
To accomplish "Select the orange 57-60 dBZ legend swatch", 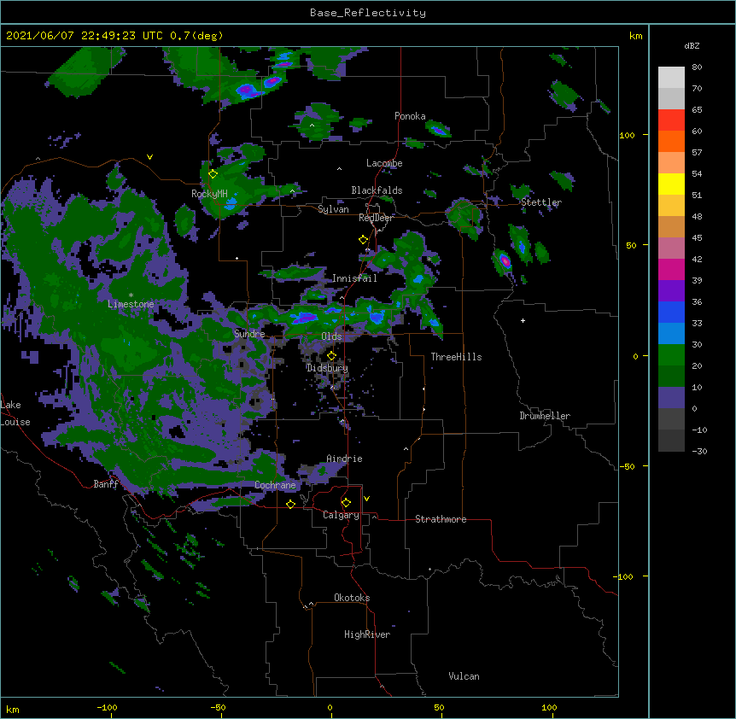I will click(671, 141).
